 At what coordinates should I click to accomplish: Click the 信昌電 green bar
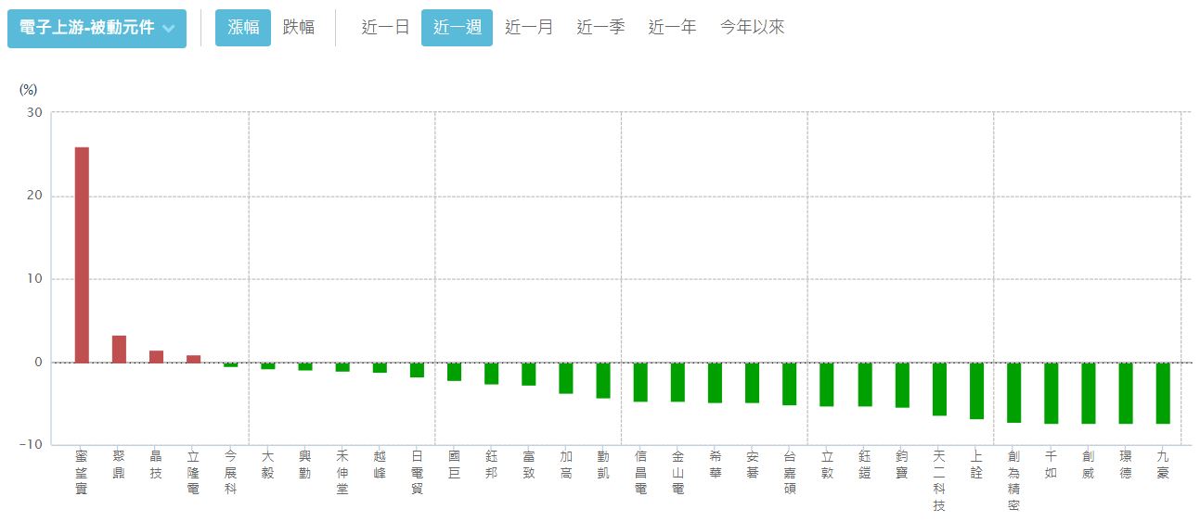pos(640,382)
